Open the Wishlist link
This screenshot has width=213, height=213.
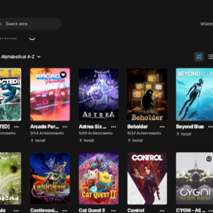coord(207,24)
